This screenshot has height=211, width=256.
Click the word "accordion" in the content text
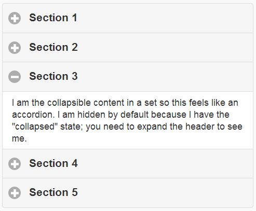(32, 115)
